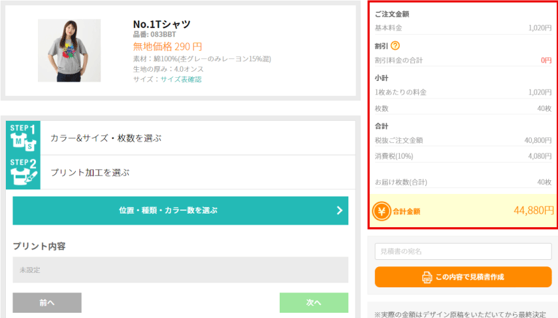This screenshot has height=318, width=558.
Task: Proceed with the 次へ button
Action: point(314,303)
